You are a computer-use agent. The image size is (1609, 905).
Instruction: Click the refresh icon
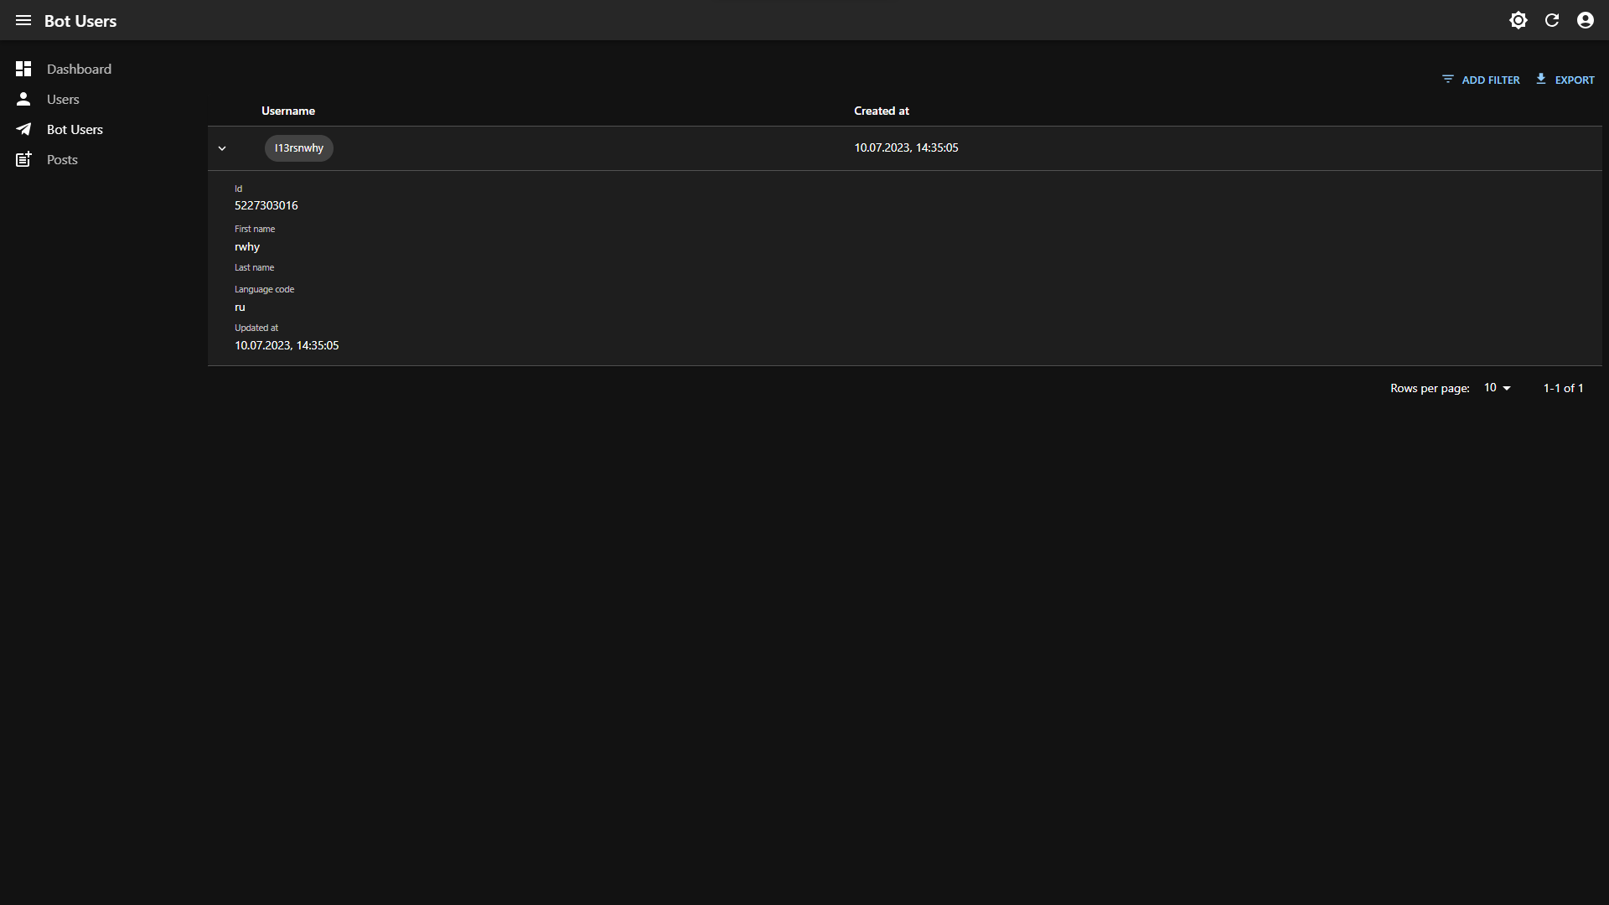click(x=1551, y=20)
